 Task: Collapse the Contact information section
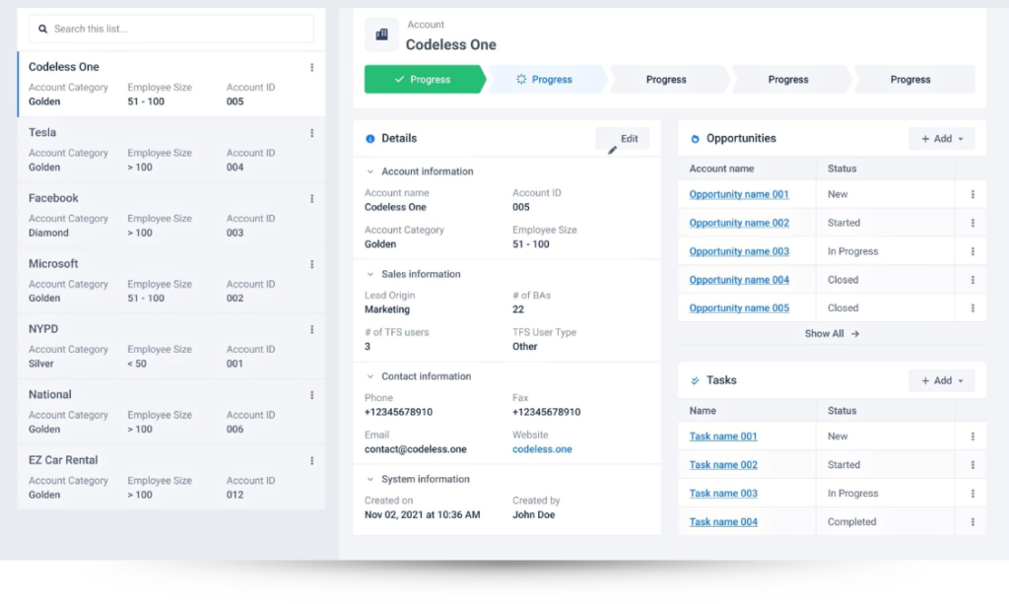[x=370, y=376]
